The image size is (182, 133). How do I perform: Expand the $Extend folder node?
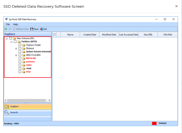coord(16,49)
